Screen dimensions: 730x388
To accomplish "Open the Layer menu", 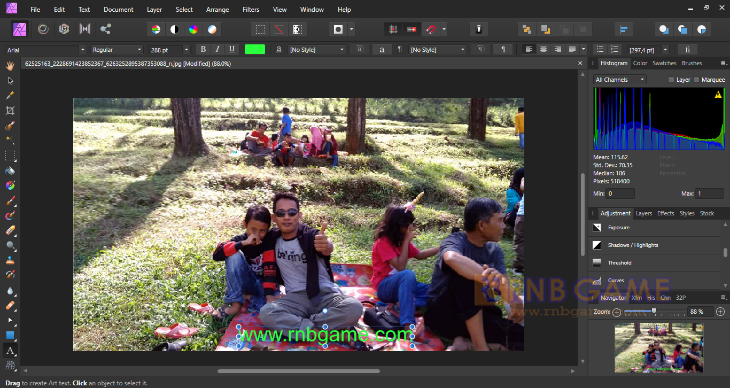I will [x=154, y=9].
